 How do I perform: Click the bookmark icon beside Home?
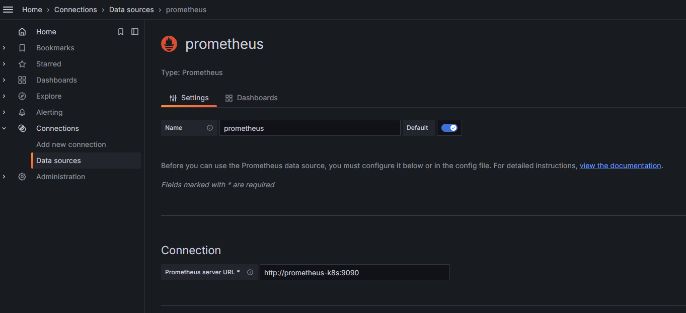point(121,32)
